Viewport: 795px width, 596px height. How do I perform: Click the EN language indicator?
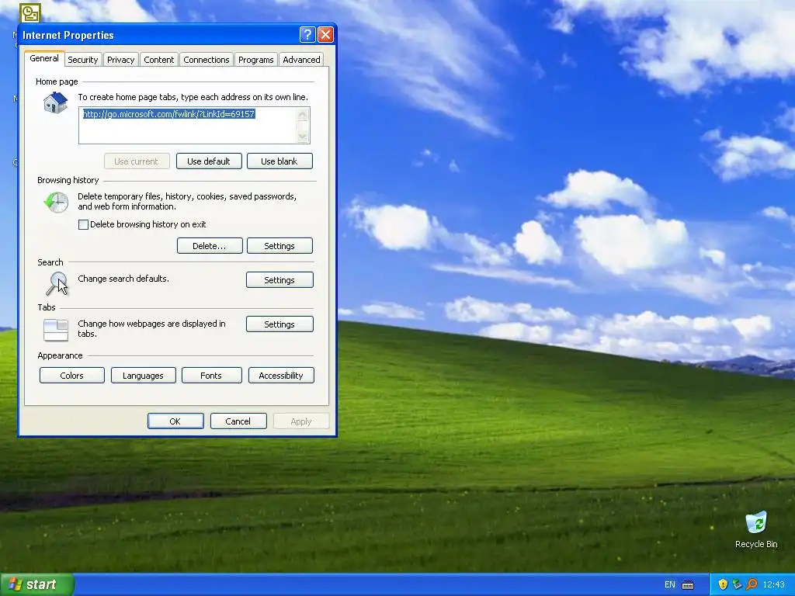pos(670,585)
